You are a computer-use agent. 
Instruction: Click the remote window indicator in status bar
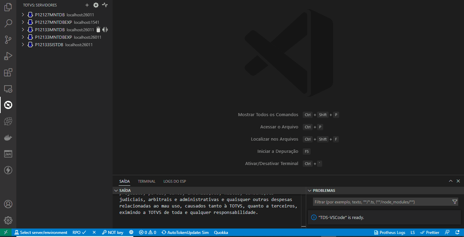(x=6, y=233)
